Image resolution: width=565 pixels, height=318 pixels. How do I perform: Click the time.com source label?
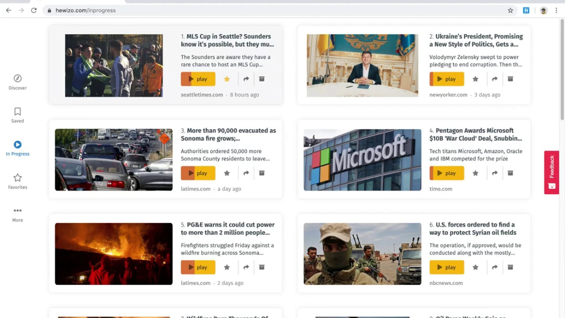(441, 189)
